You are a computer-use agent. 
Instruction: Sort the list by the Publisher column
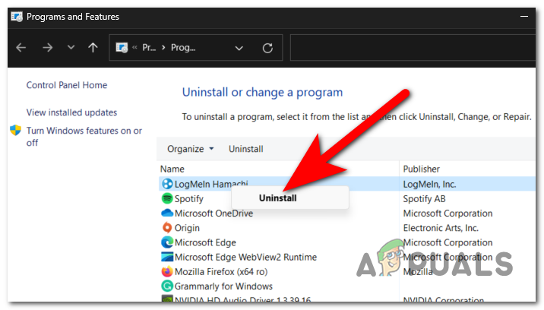coord(421,169)
